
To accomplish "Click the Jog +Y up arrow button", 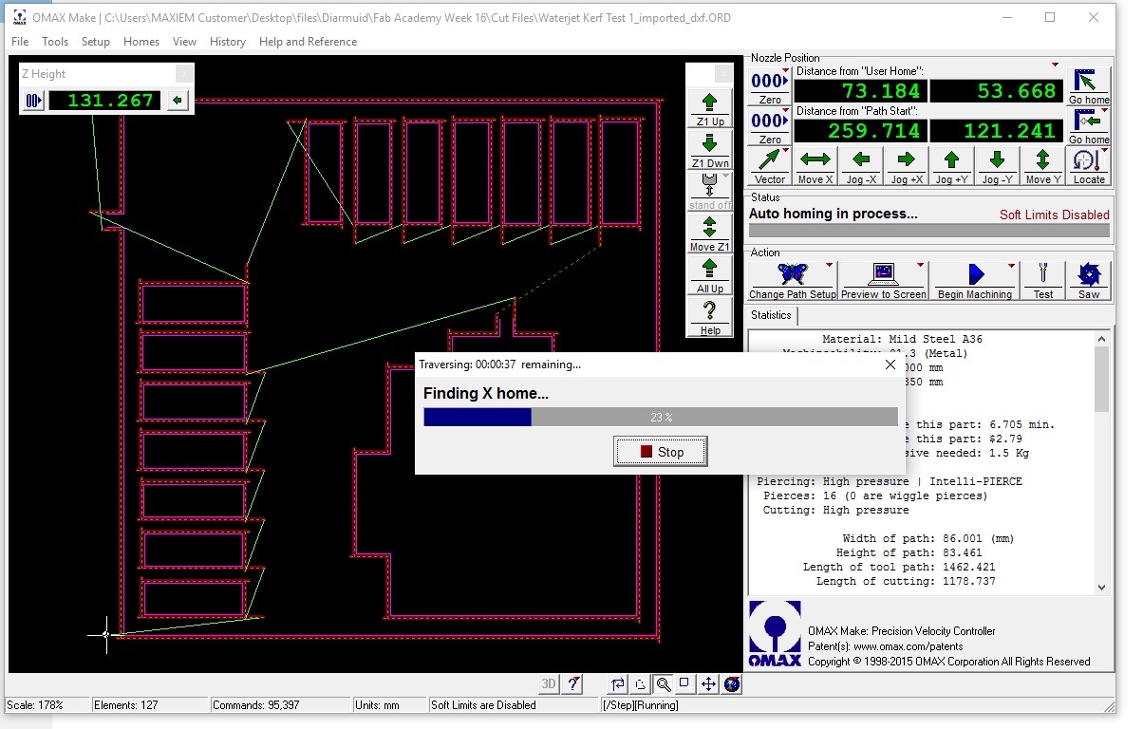I will 951,166.
